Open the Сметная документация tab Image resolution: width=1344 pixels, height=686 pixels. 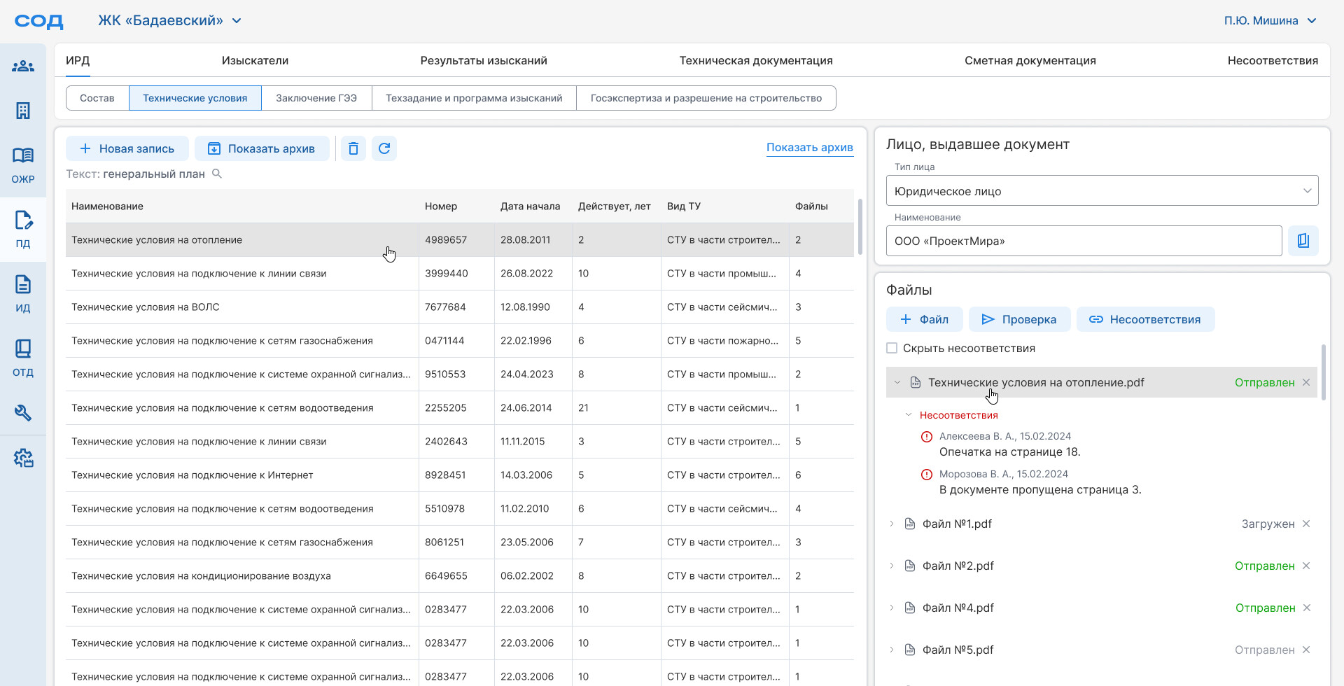coord(1030,60)
